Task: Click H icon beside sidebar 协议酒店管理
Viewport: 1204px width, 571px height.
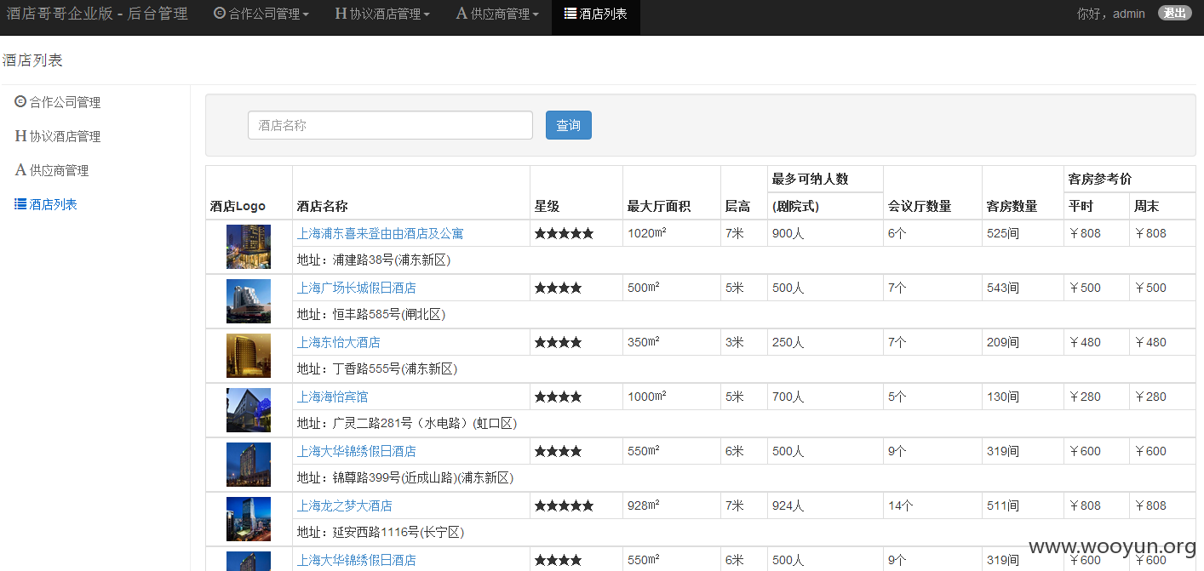Action: tap(20, 136)
